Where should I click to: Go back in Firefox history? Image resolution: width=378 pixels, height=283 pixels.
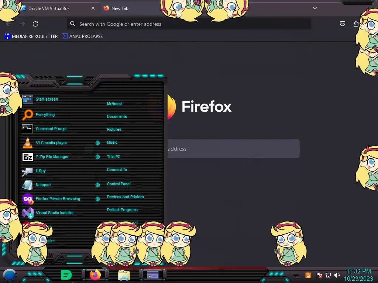coord(9,24)
